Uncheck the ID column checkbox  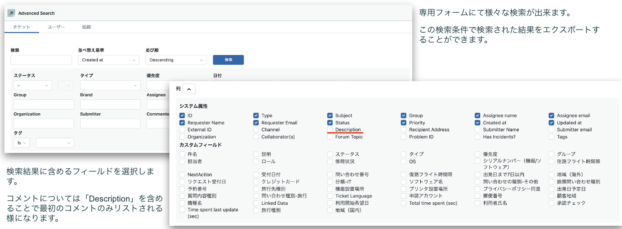[x=182, y=116]
